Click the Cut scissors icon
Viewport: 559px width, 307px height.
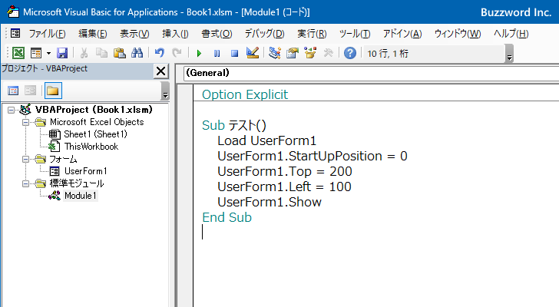pyautogui.click(x=84, y=53)
